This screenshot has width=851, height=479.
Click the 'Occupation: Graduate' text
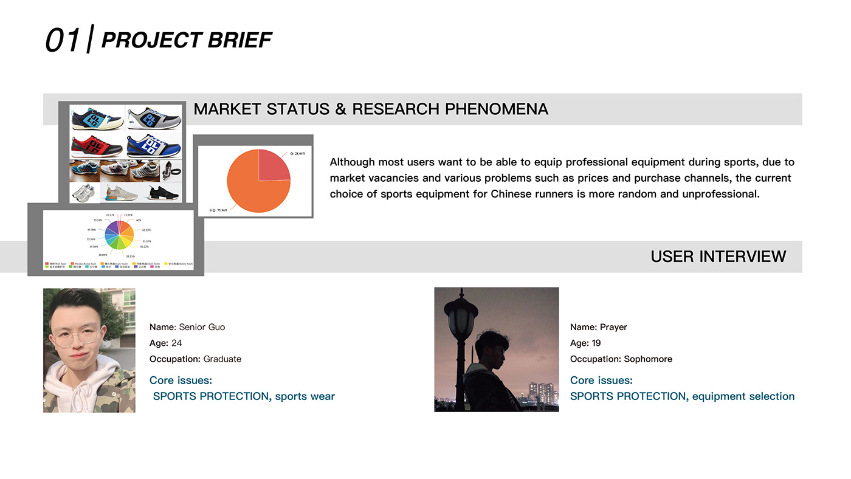point(195,359)
